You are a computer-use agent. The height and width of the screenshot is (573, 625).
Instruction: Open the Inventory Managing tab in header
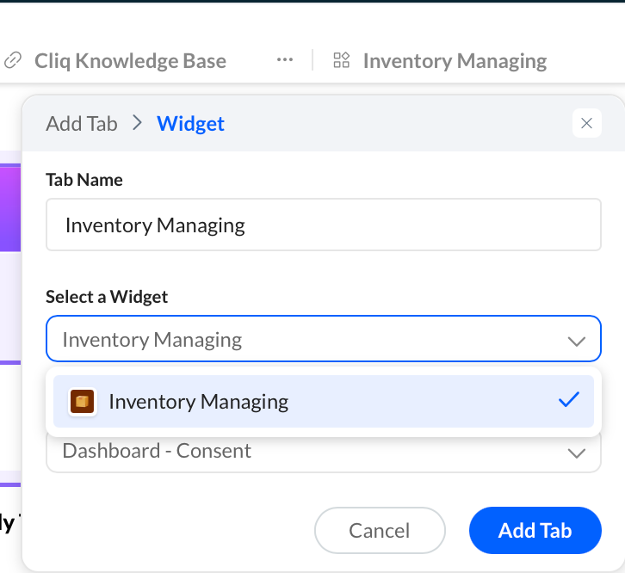(455, 61)
